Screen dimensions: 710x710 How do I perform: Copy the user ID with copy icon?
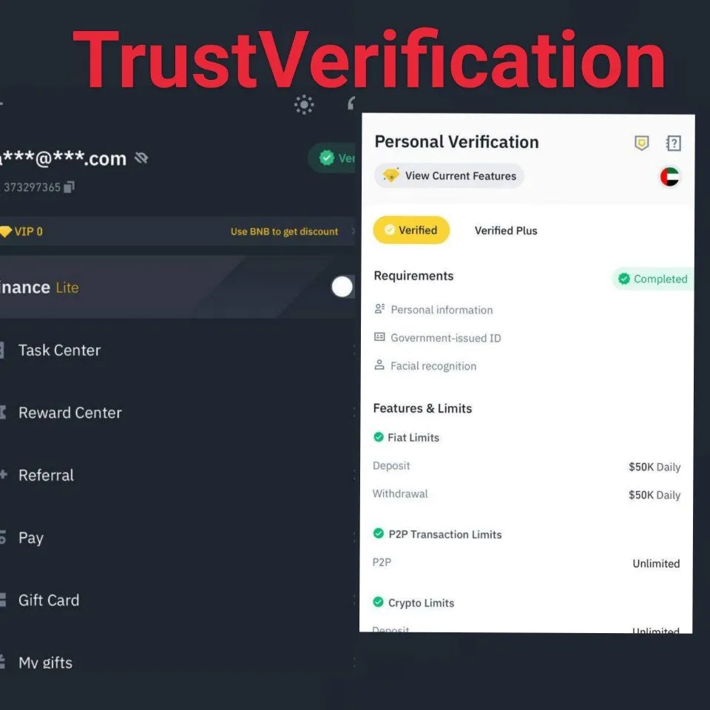click(x=69, y=187)
